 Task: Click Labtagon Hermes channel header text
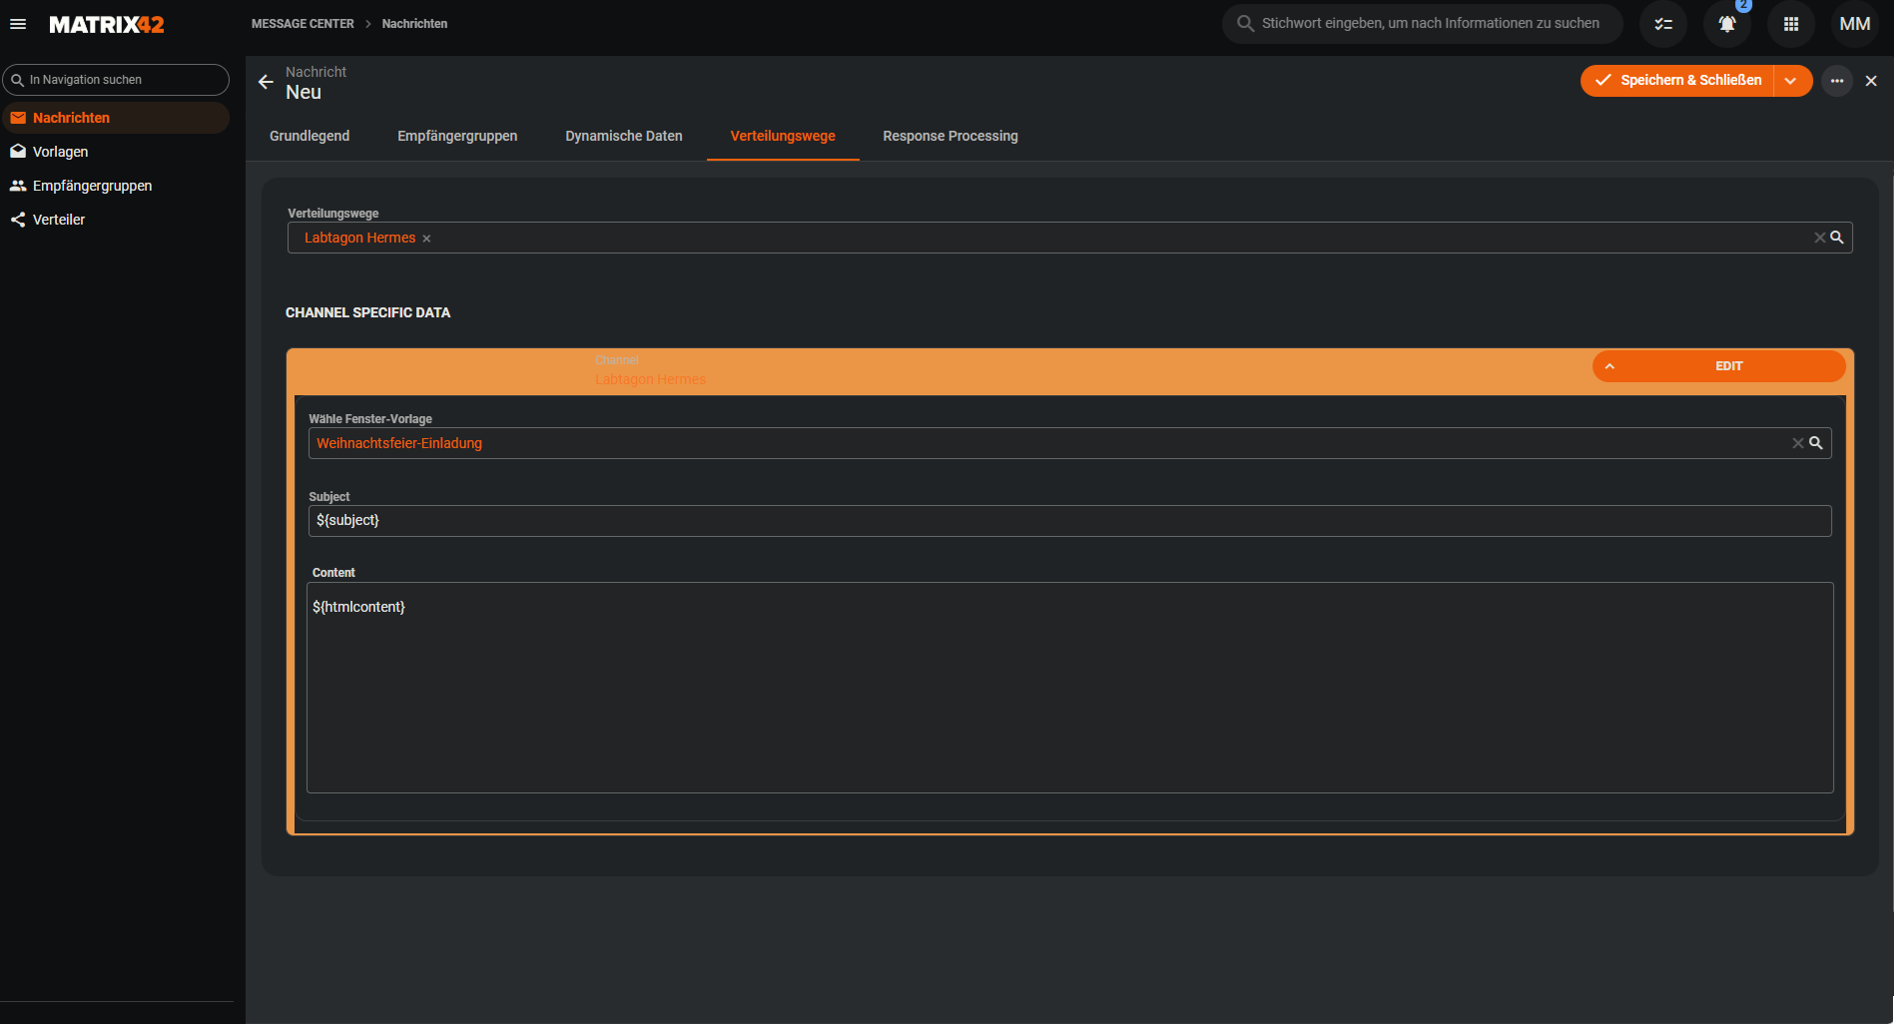point(650,379)
